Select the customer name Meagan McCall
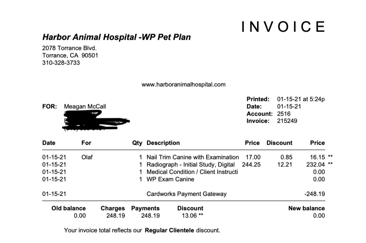 85,106
